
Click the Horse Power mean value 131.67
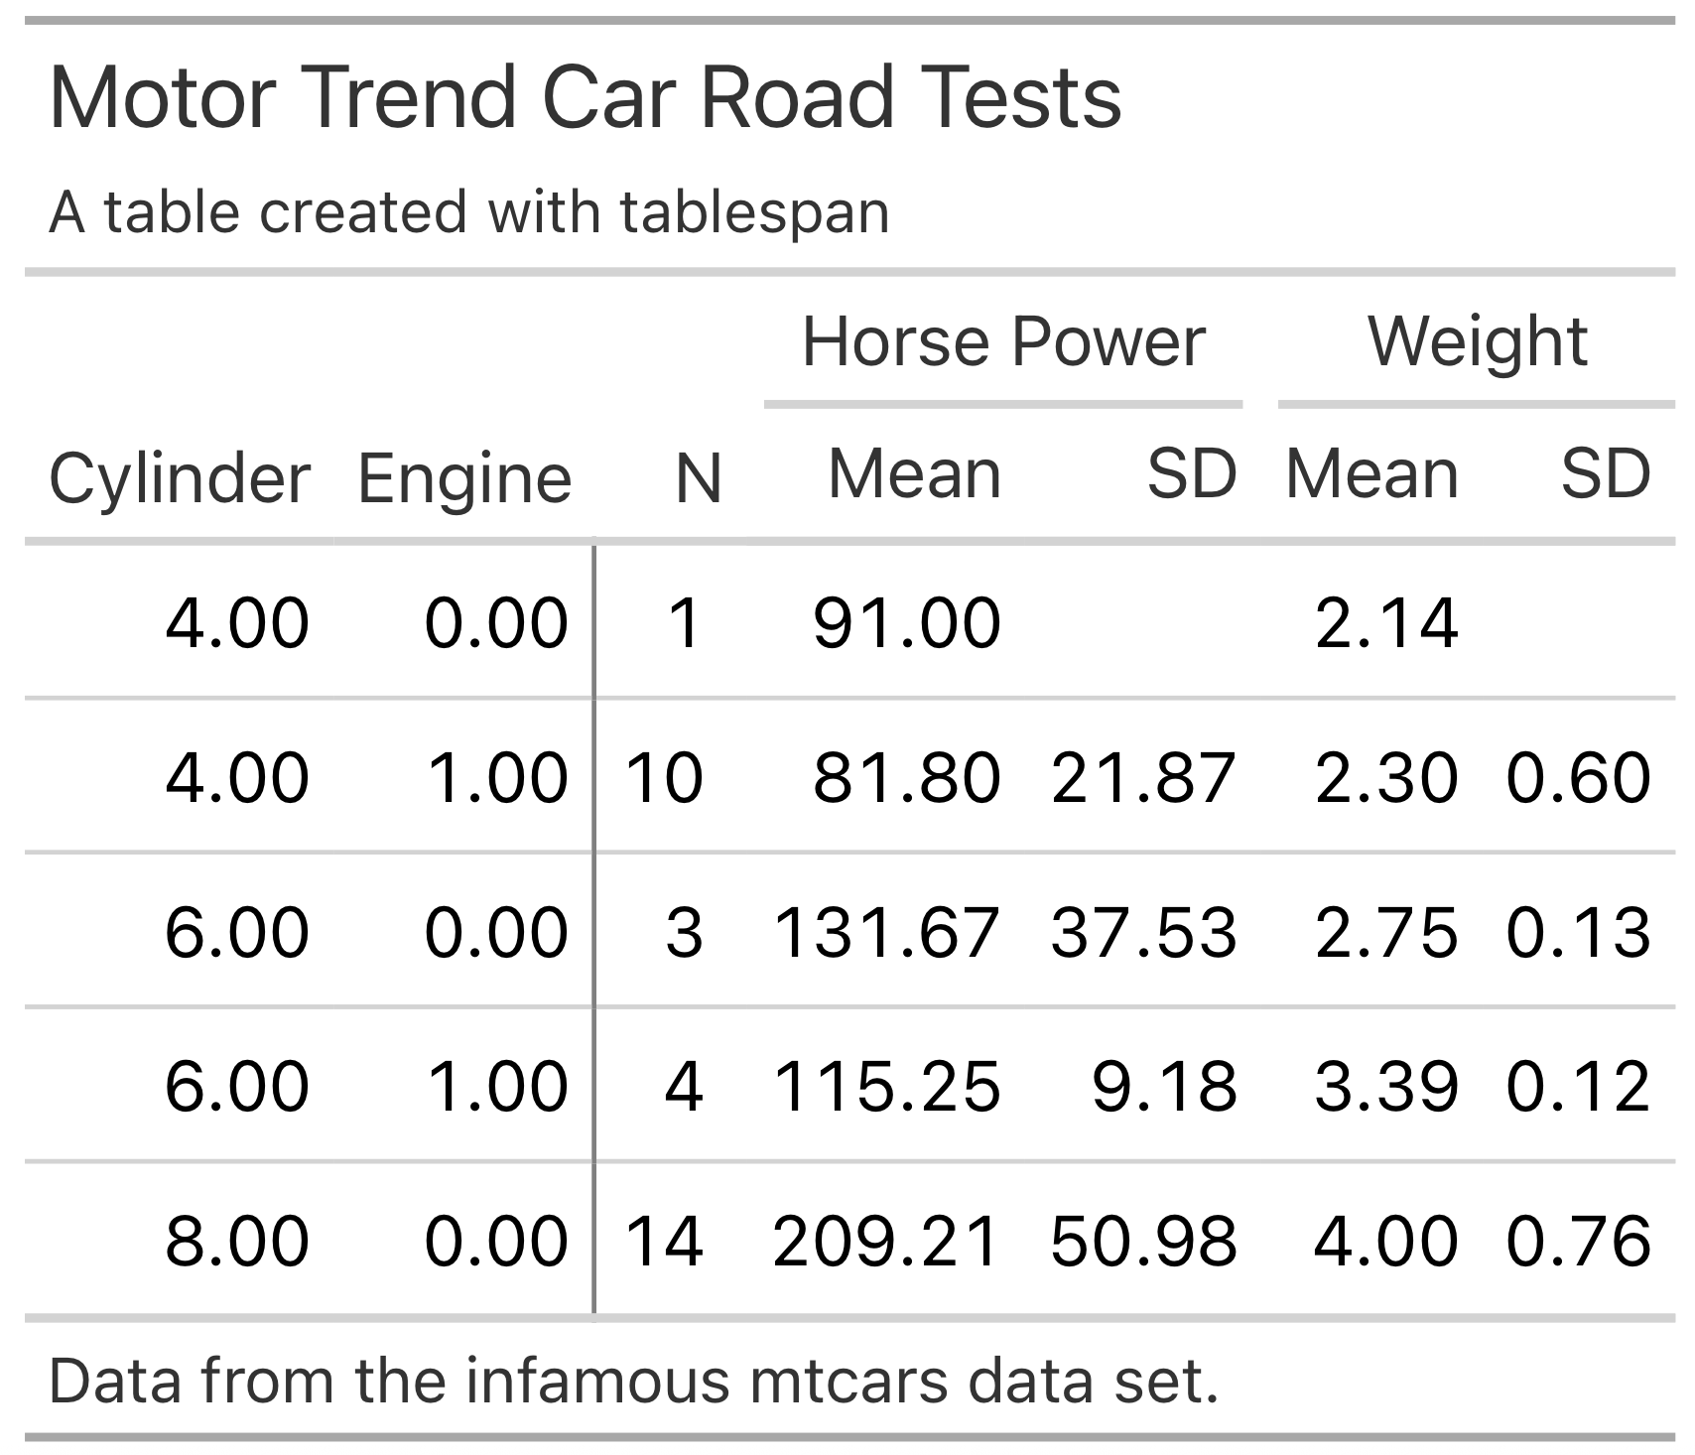pyautogui.click(x=885, y=933)
